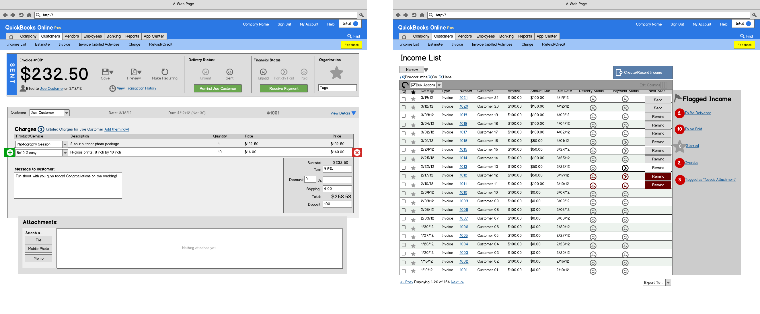The width and height of the screenshot is (760, 314).
Task: Click the green add line plus icon
Action: [10, 152]
